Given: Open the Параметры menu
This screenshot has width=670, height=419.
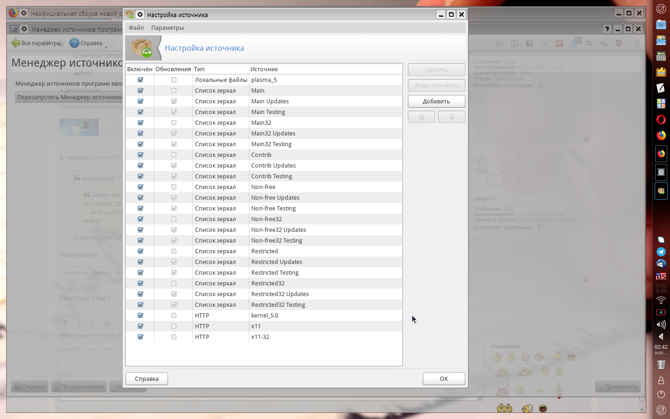Looking at the screenshot, I should coord(167,28).
